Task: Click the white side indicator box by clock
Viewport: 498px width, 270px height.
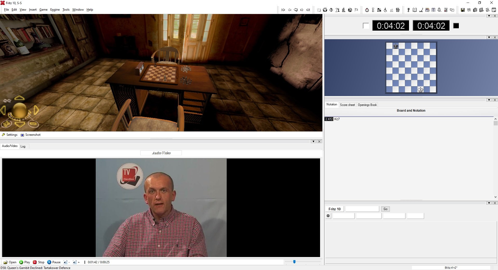Action: pyautogui.click(x=366, y=26)
